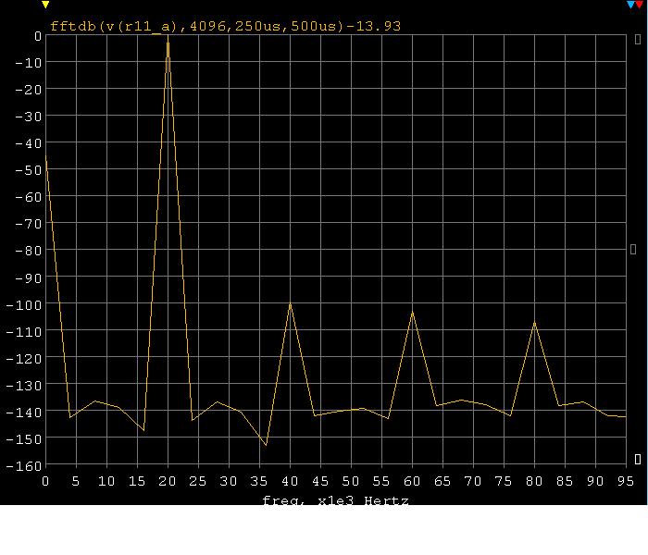Click the small handle beside the -160 gridline
Viewport: 648px width, 555px height.
638,459
